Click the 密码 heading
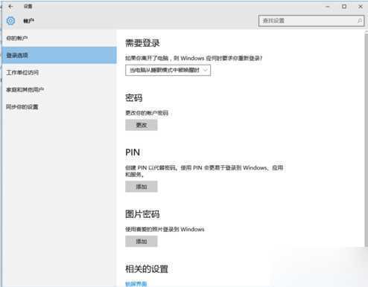Viewport: 368px width, 287px height. tap(134, 98)
